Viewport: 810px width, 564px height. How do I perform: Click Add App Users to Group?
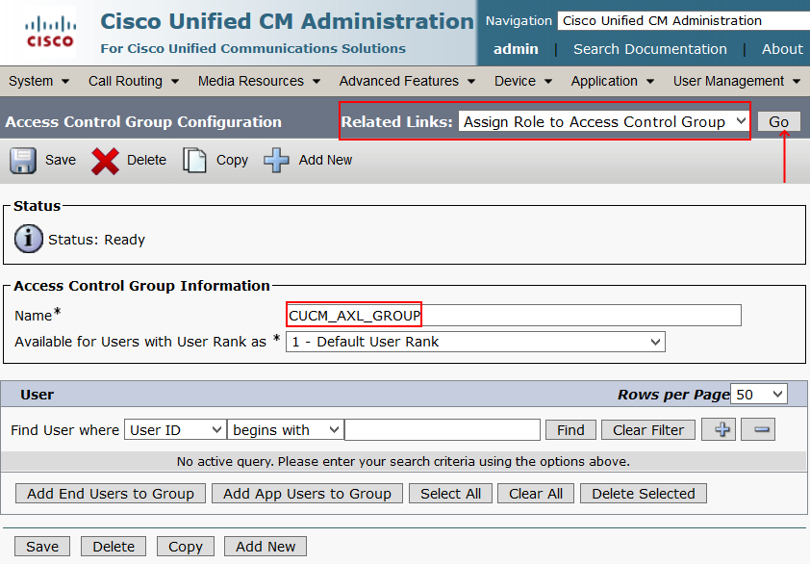[308, 493]
